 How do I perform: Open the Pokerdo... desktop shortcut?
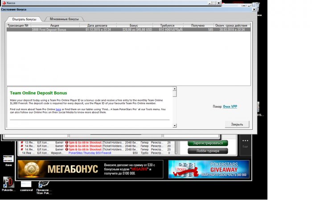[x=8, y=184]
